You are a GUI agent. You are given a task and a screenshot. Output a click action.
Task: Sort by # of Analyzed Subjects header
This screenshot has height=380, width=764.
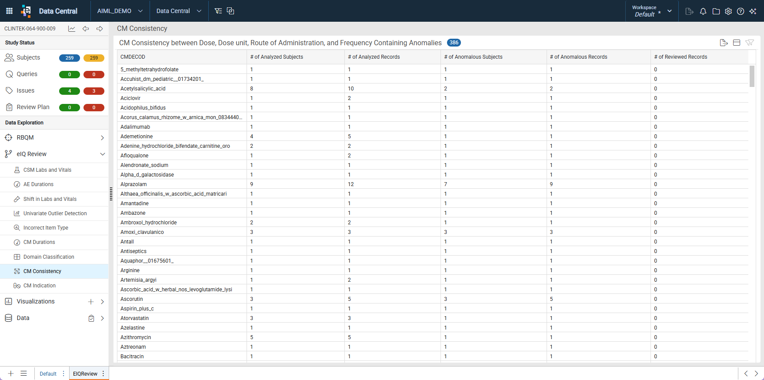pos(296,57)
